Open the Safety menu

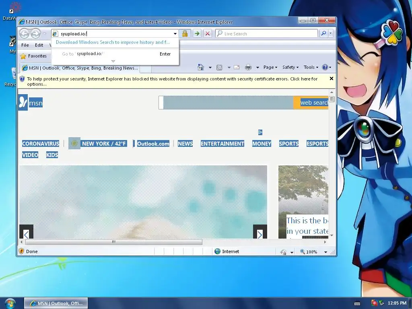tap(290, 67)
